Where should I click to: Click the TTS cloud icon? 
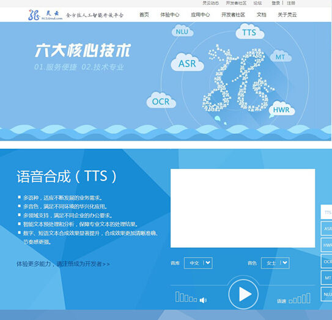(x=249, y=32)
